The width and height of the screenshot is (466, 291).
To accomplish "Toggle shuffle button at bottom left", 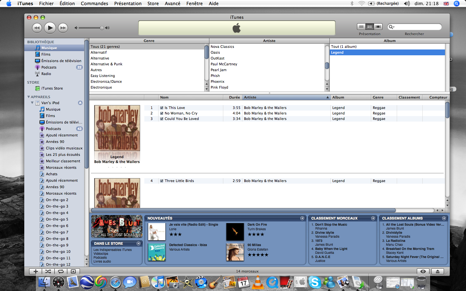I will [x=48, y=271].
